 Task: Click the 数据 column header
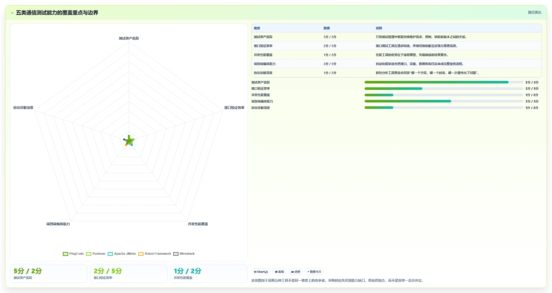327,28
